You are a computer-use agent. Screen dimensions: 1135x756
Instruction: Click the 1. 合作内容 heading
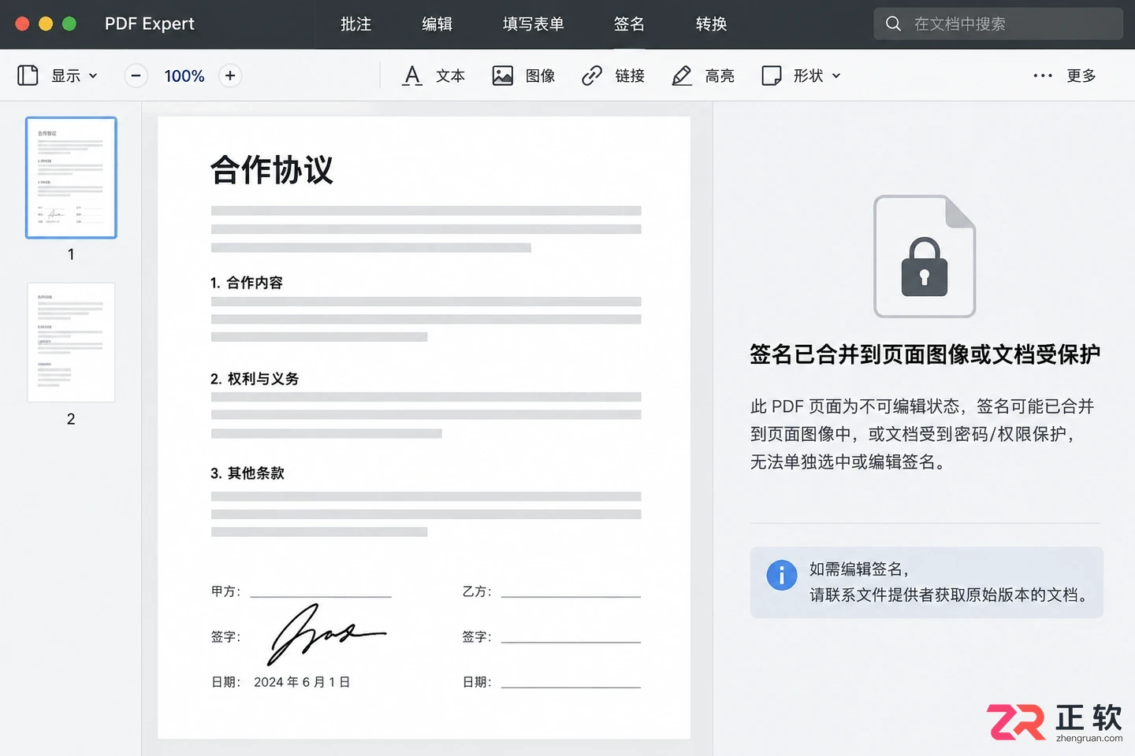(247, 283)
